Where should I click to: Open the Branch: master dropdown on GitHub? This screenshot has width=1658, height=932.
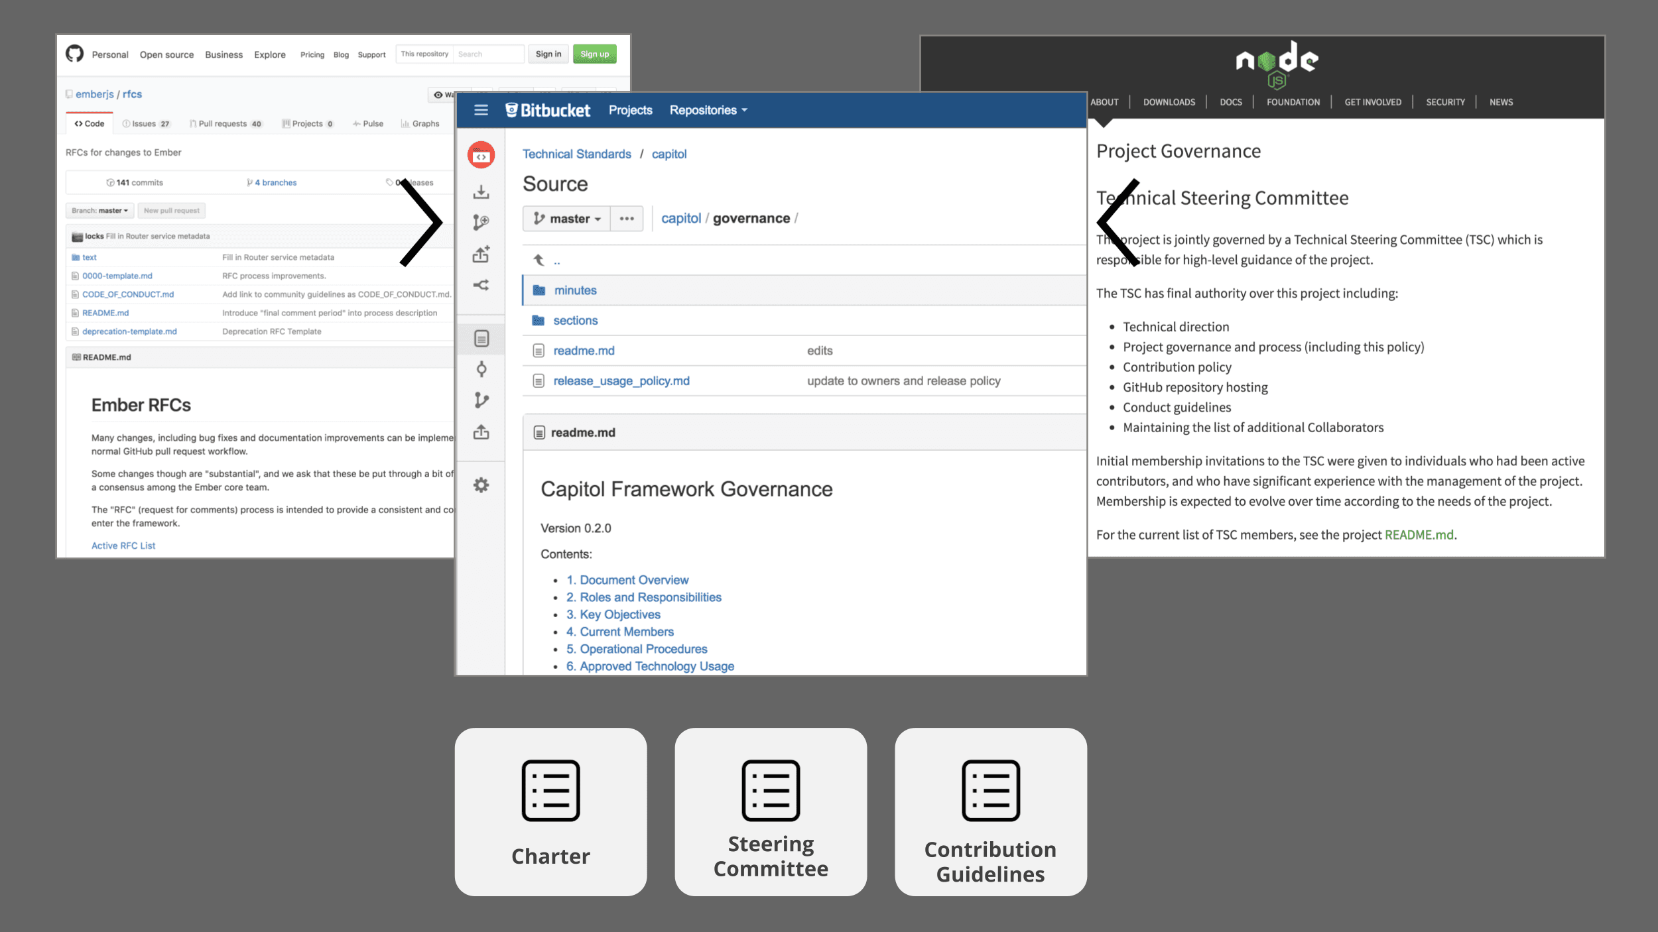[x=99, y=211]
